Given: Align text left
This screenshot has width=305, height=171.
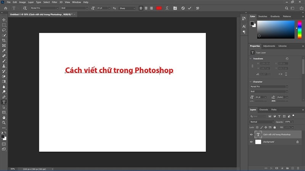Looking at the screenshot, I should pyautogui.click(x=141, y=8).
